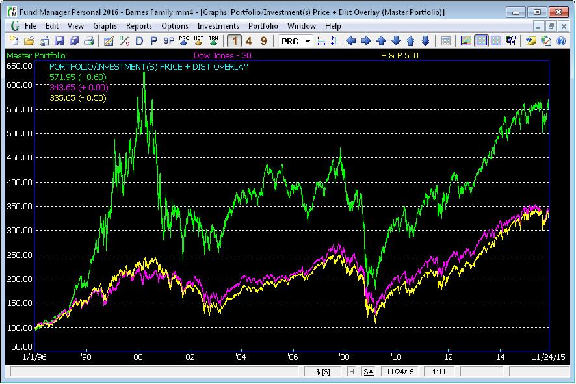Click the horizontal axis scale icon

321,41
